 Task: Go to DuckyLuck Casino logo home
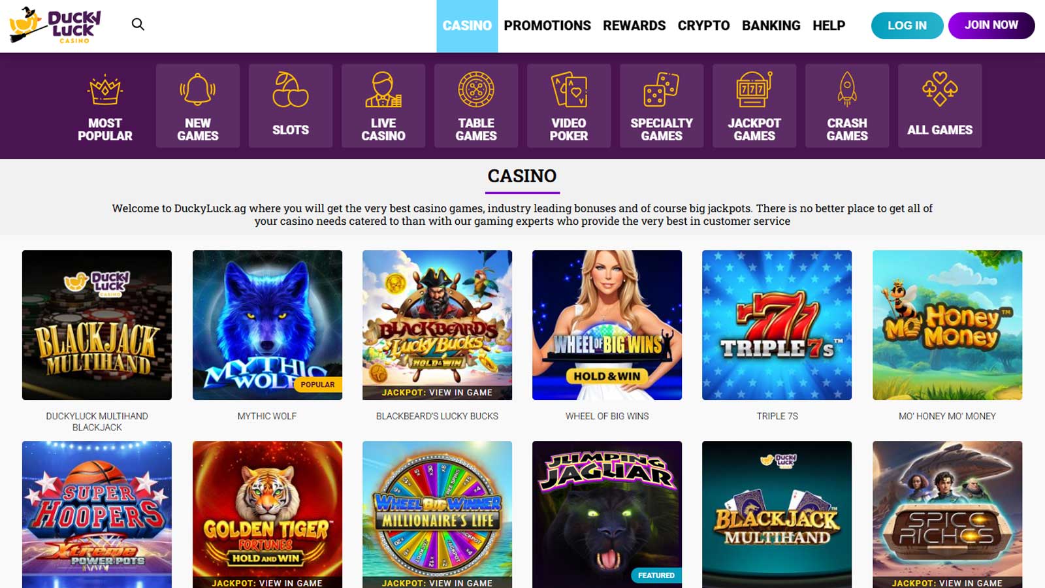click(56, 25)
